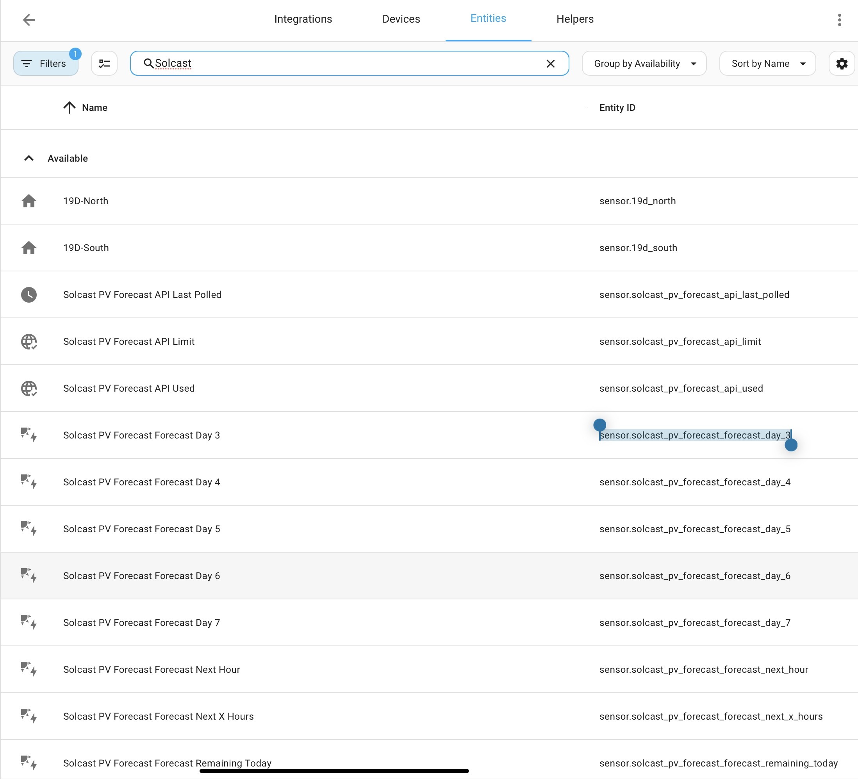Image resolution: width=858 pixels, height=779 pixels.
Task: Click sensor.solcast_pv_forecast_forecast_next_hour ID
Action: [x=703, y=669]
